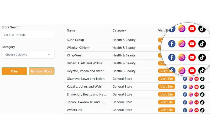Click the Remove Filters button
Image resolution: width=210 pixels, height=126 pixels.
(41, 71)
